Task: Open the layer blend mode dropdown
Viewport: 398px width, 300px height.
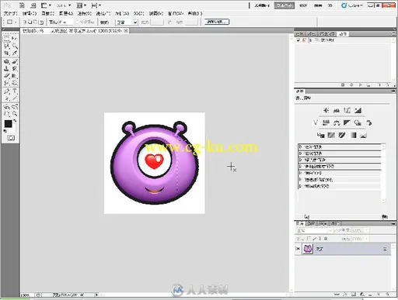Action: coord(314,230)
